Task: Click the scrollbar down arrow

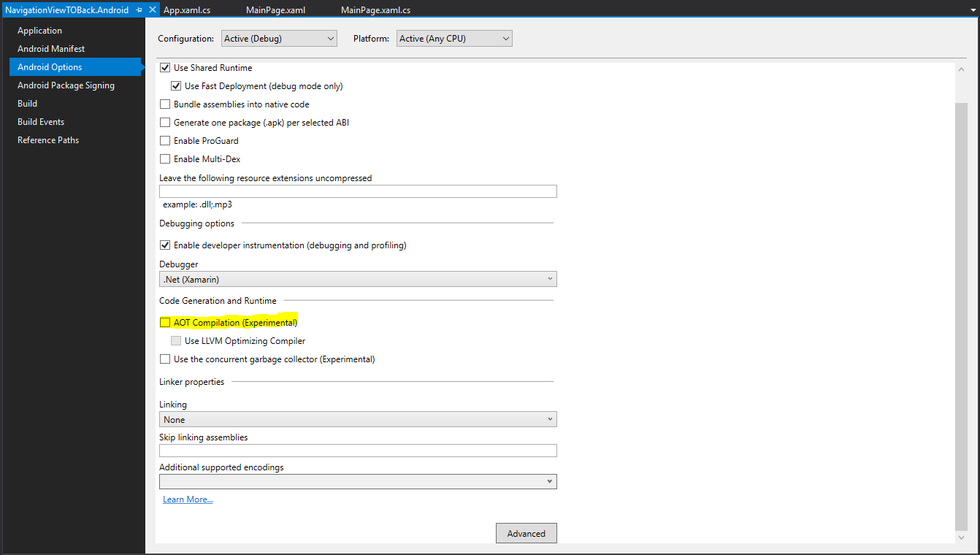Action: 961,537
